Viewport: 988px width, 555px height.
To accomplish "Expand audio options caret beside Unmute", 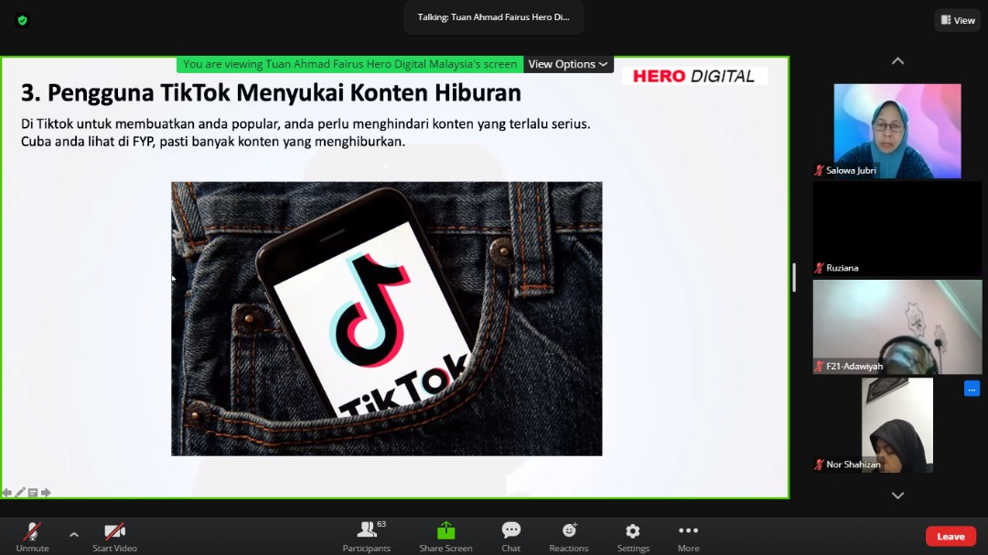I will tap(74, 535).
